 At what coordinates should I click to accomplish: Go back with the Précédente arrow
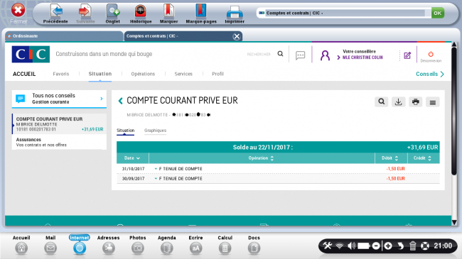[55, 11]
